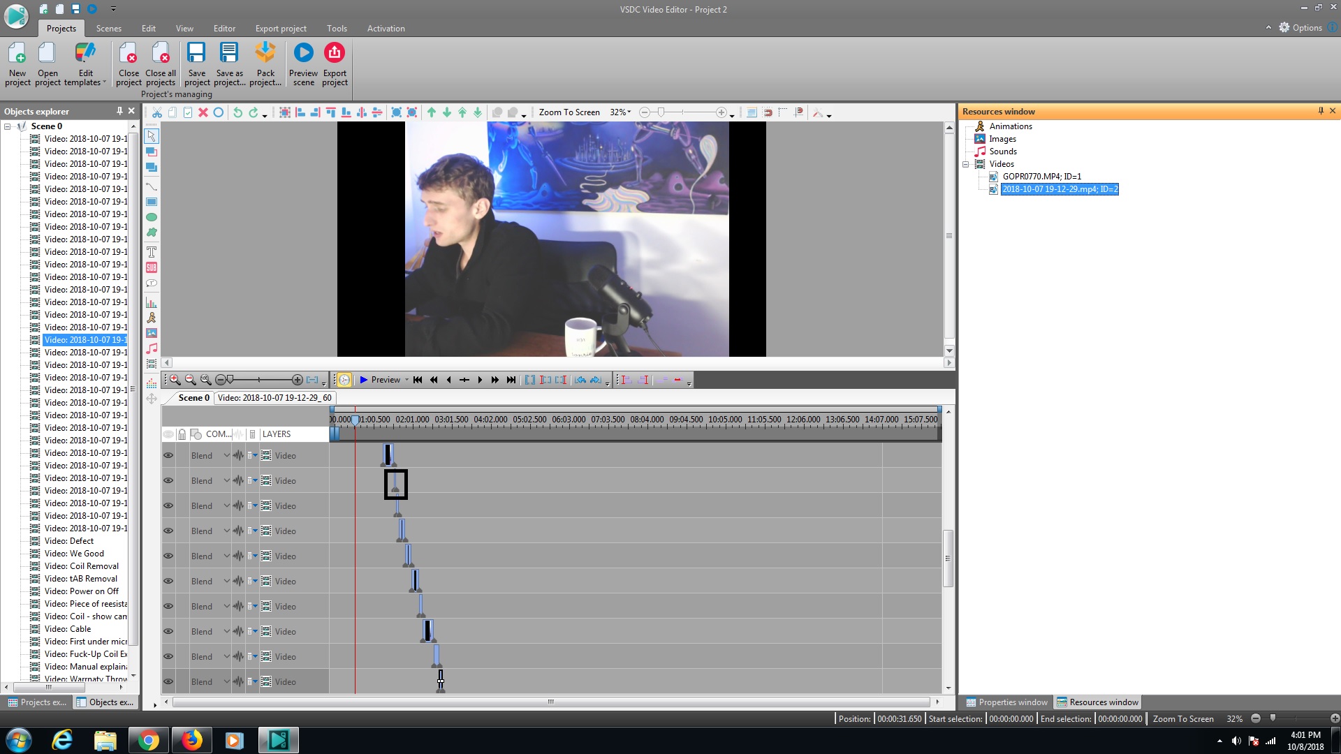Hide the first Video layer via eye icon
1341x754 pixels.
(168, 456)
